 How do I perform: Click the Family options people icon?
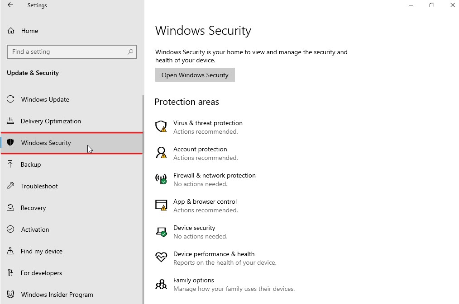pyautogui.click(x=161, y=284)
